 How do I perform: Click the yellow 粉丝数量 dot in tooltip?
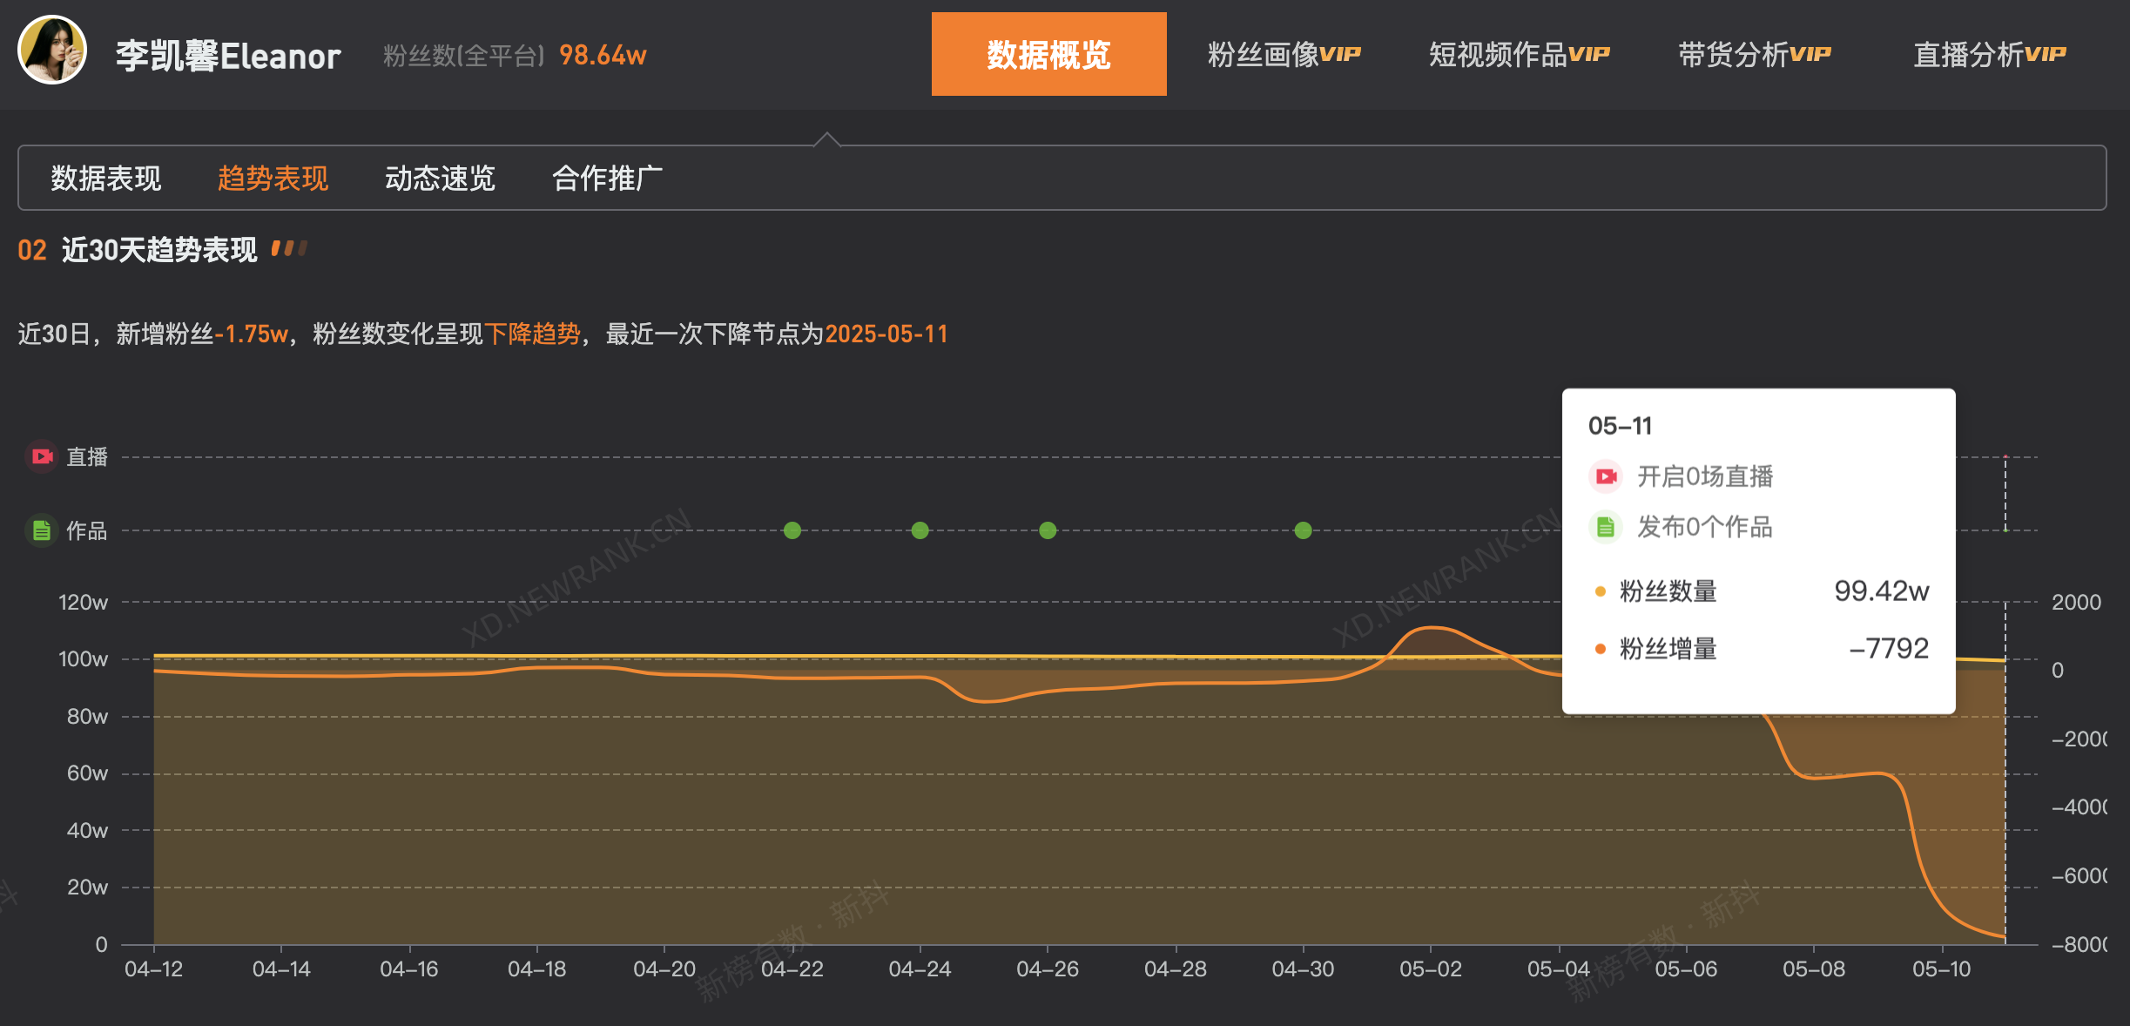coord(1600,591)
